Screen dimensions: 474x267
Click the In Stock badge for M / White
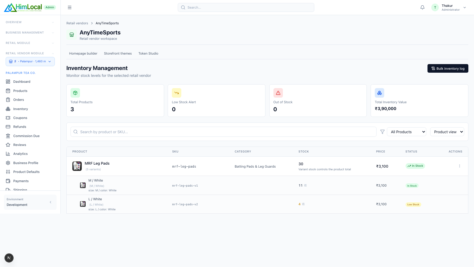click(412, 186)
